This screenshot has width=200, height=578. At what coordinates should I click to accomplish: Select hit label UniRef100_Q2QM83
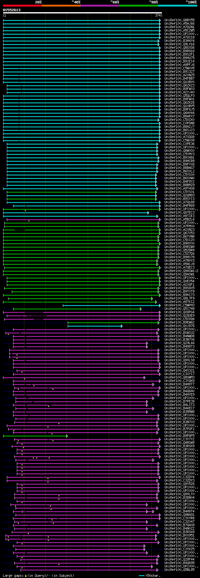click(179, 195)
